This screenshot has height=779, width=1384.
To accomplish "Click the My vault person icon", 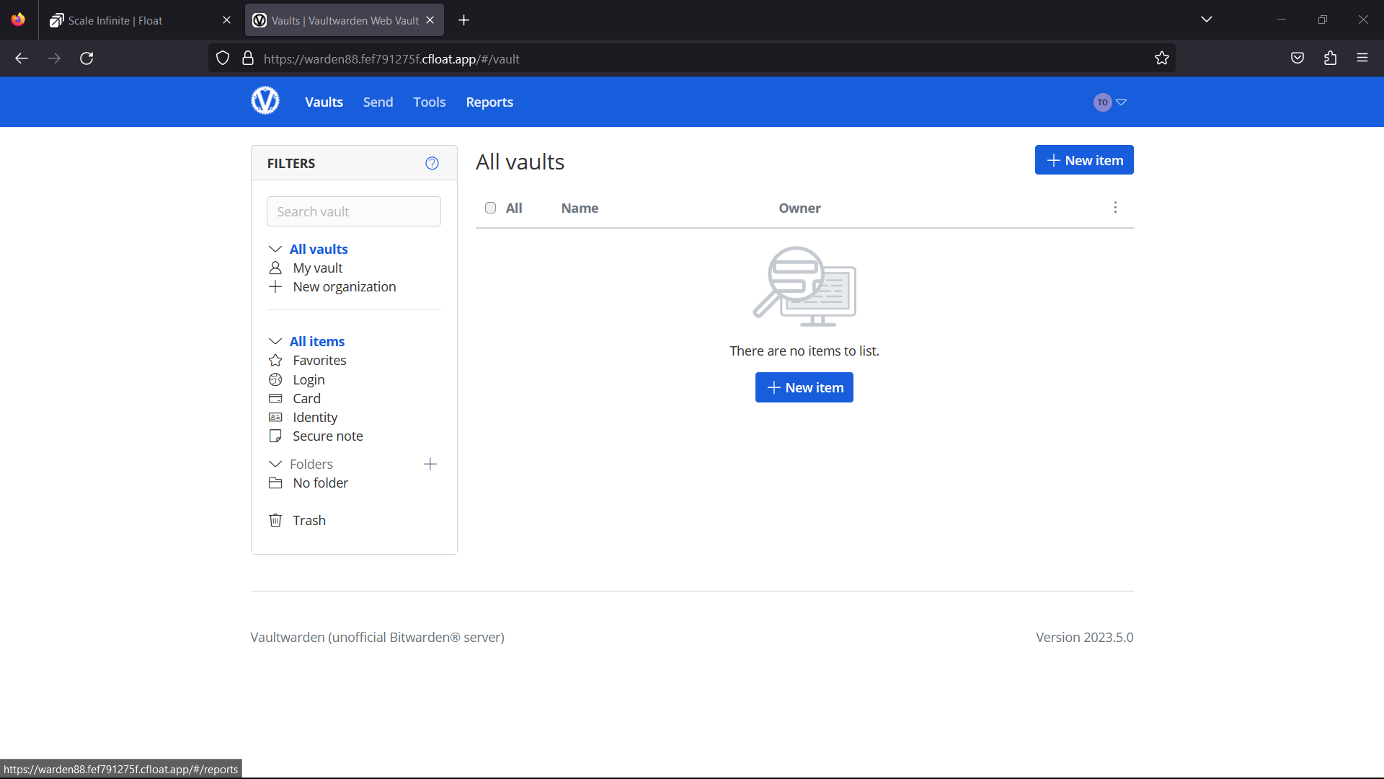I will tap(275, 268).
